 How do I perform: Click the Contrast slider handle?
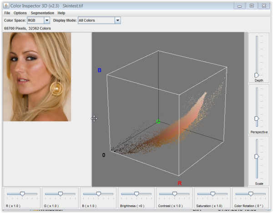click(174, 193)
